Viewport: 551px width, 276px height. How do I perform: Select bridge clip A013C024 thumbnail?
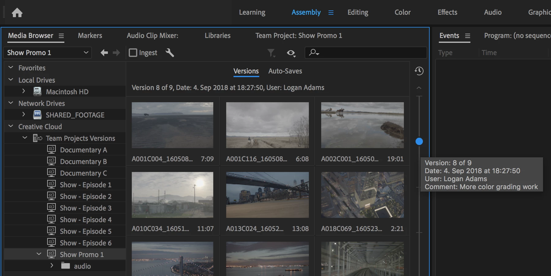click(268, 195)
